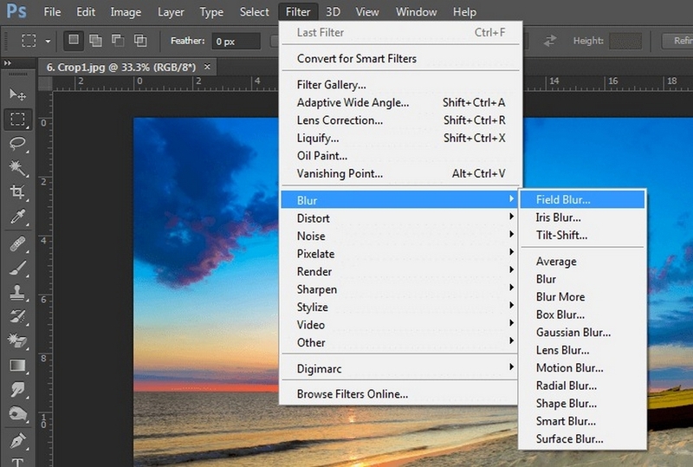The height and width of the screenshot is (467, 693).
Task: Click the Photoshop Ps logo
Action: [16, 10]
